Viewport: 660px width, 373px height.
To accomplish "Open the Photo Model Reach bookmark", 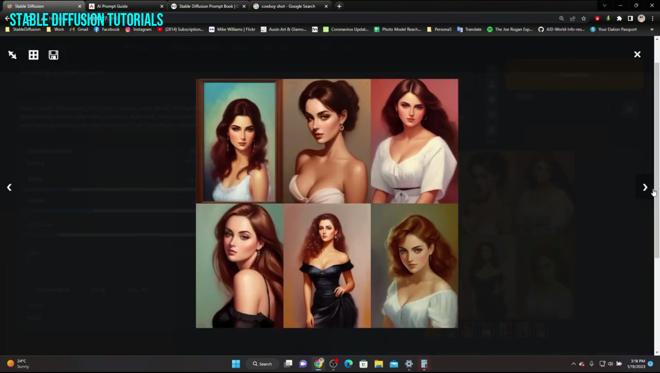I will tap(397, 29).
